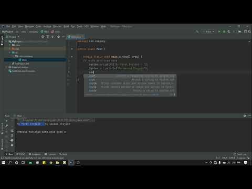The width and height of the screenshot is (252, 189).
Task: Click the Collapse All icon in Project panel
Action: click(x=52, y=37)
